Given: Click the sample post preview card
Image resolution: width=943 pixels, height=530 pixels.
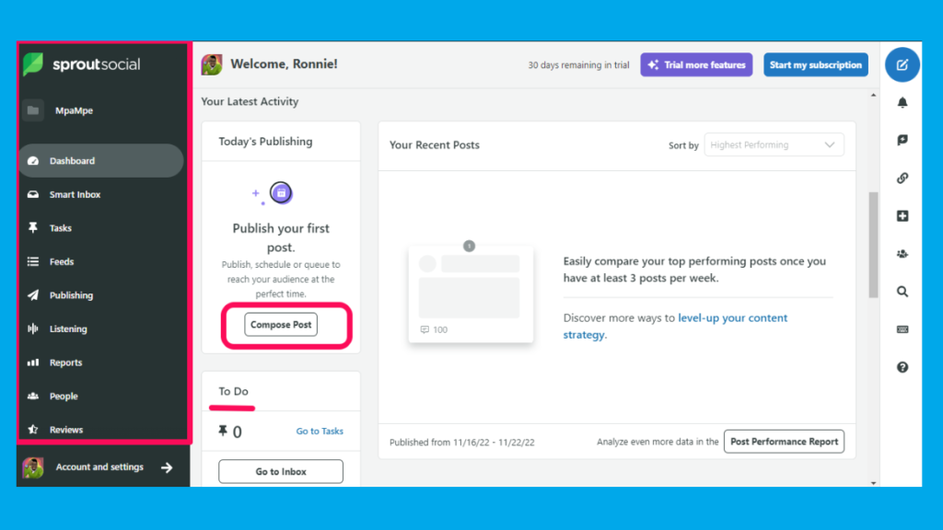Looking at the screenshot, I should [x=471, y=294].
